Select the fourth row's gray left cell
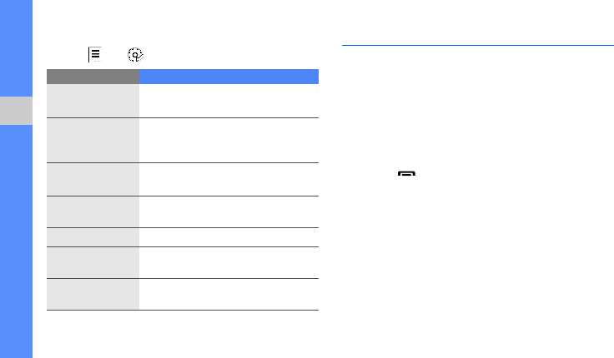Image resolution: width=614 pixels, height=358 pixels. [x=93, y=212]
